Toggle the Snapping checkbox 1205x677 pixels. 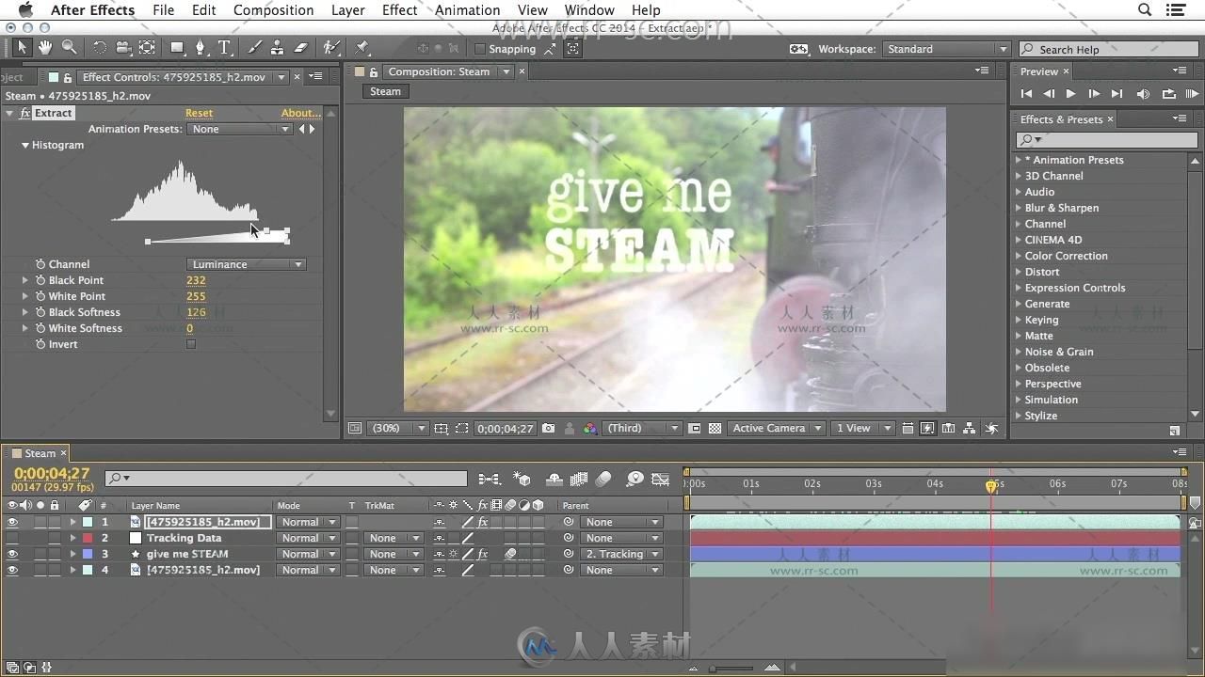tap(479, 49)
